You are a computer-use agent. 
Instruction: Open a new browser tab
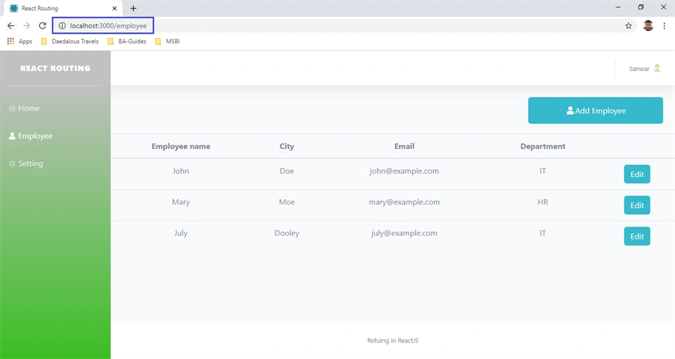point(133,8)
